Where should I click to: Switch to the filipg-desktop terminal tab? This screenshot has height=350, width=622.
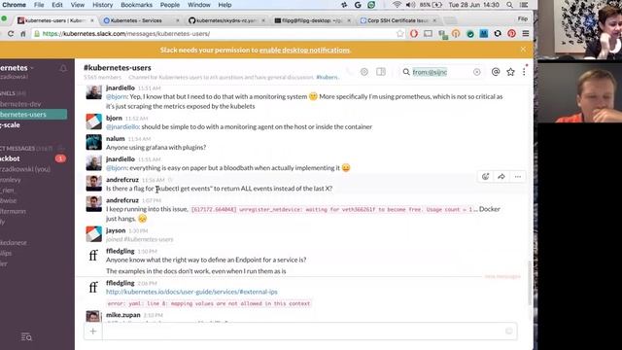click(312, 20)
